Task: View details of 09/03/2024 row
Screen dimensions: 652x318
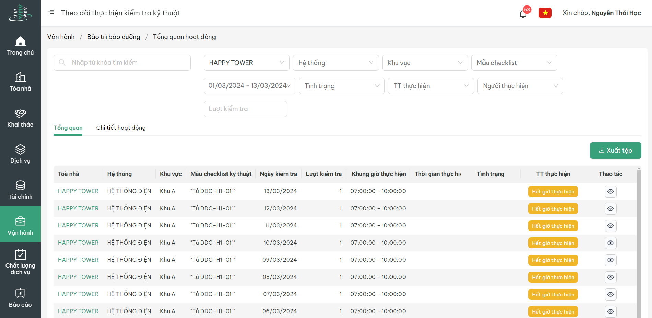Action: pos(610,260)
